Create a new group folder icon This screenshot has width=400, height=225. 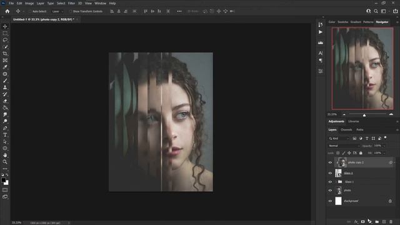(x=377, y=222)
